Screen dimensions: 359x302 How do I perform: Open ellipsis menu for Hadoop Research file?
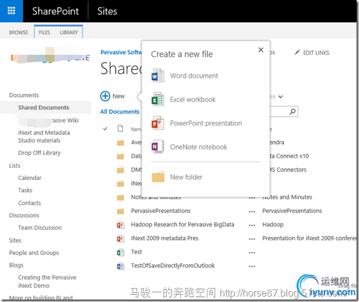252,225
